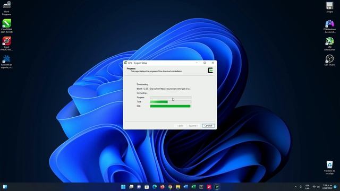The image size is (340, 191).
Task: Close the Cygwin Setup window
Action: click(x=212, y=63)
